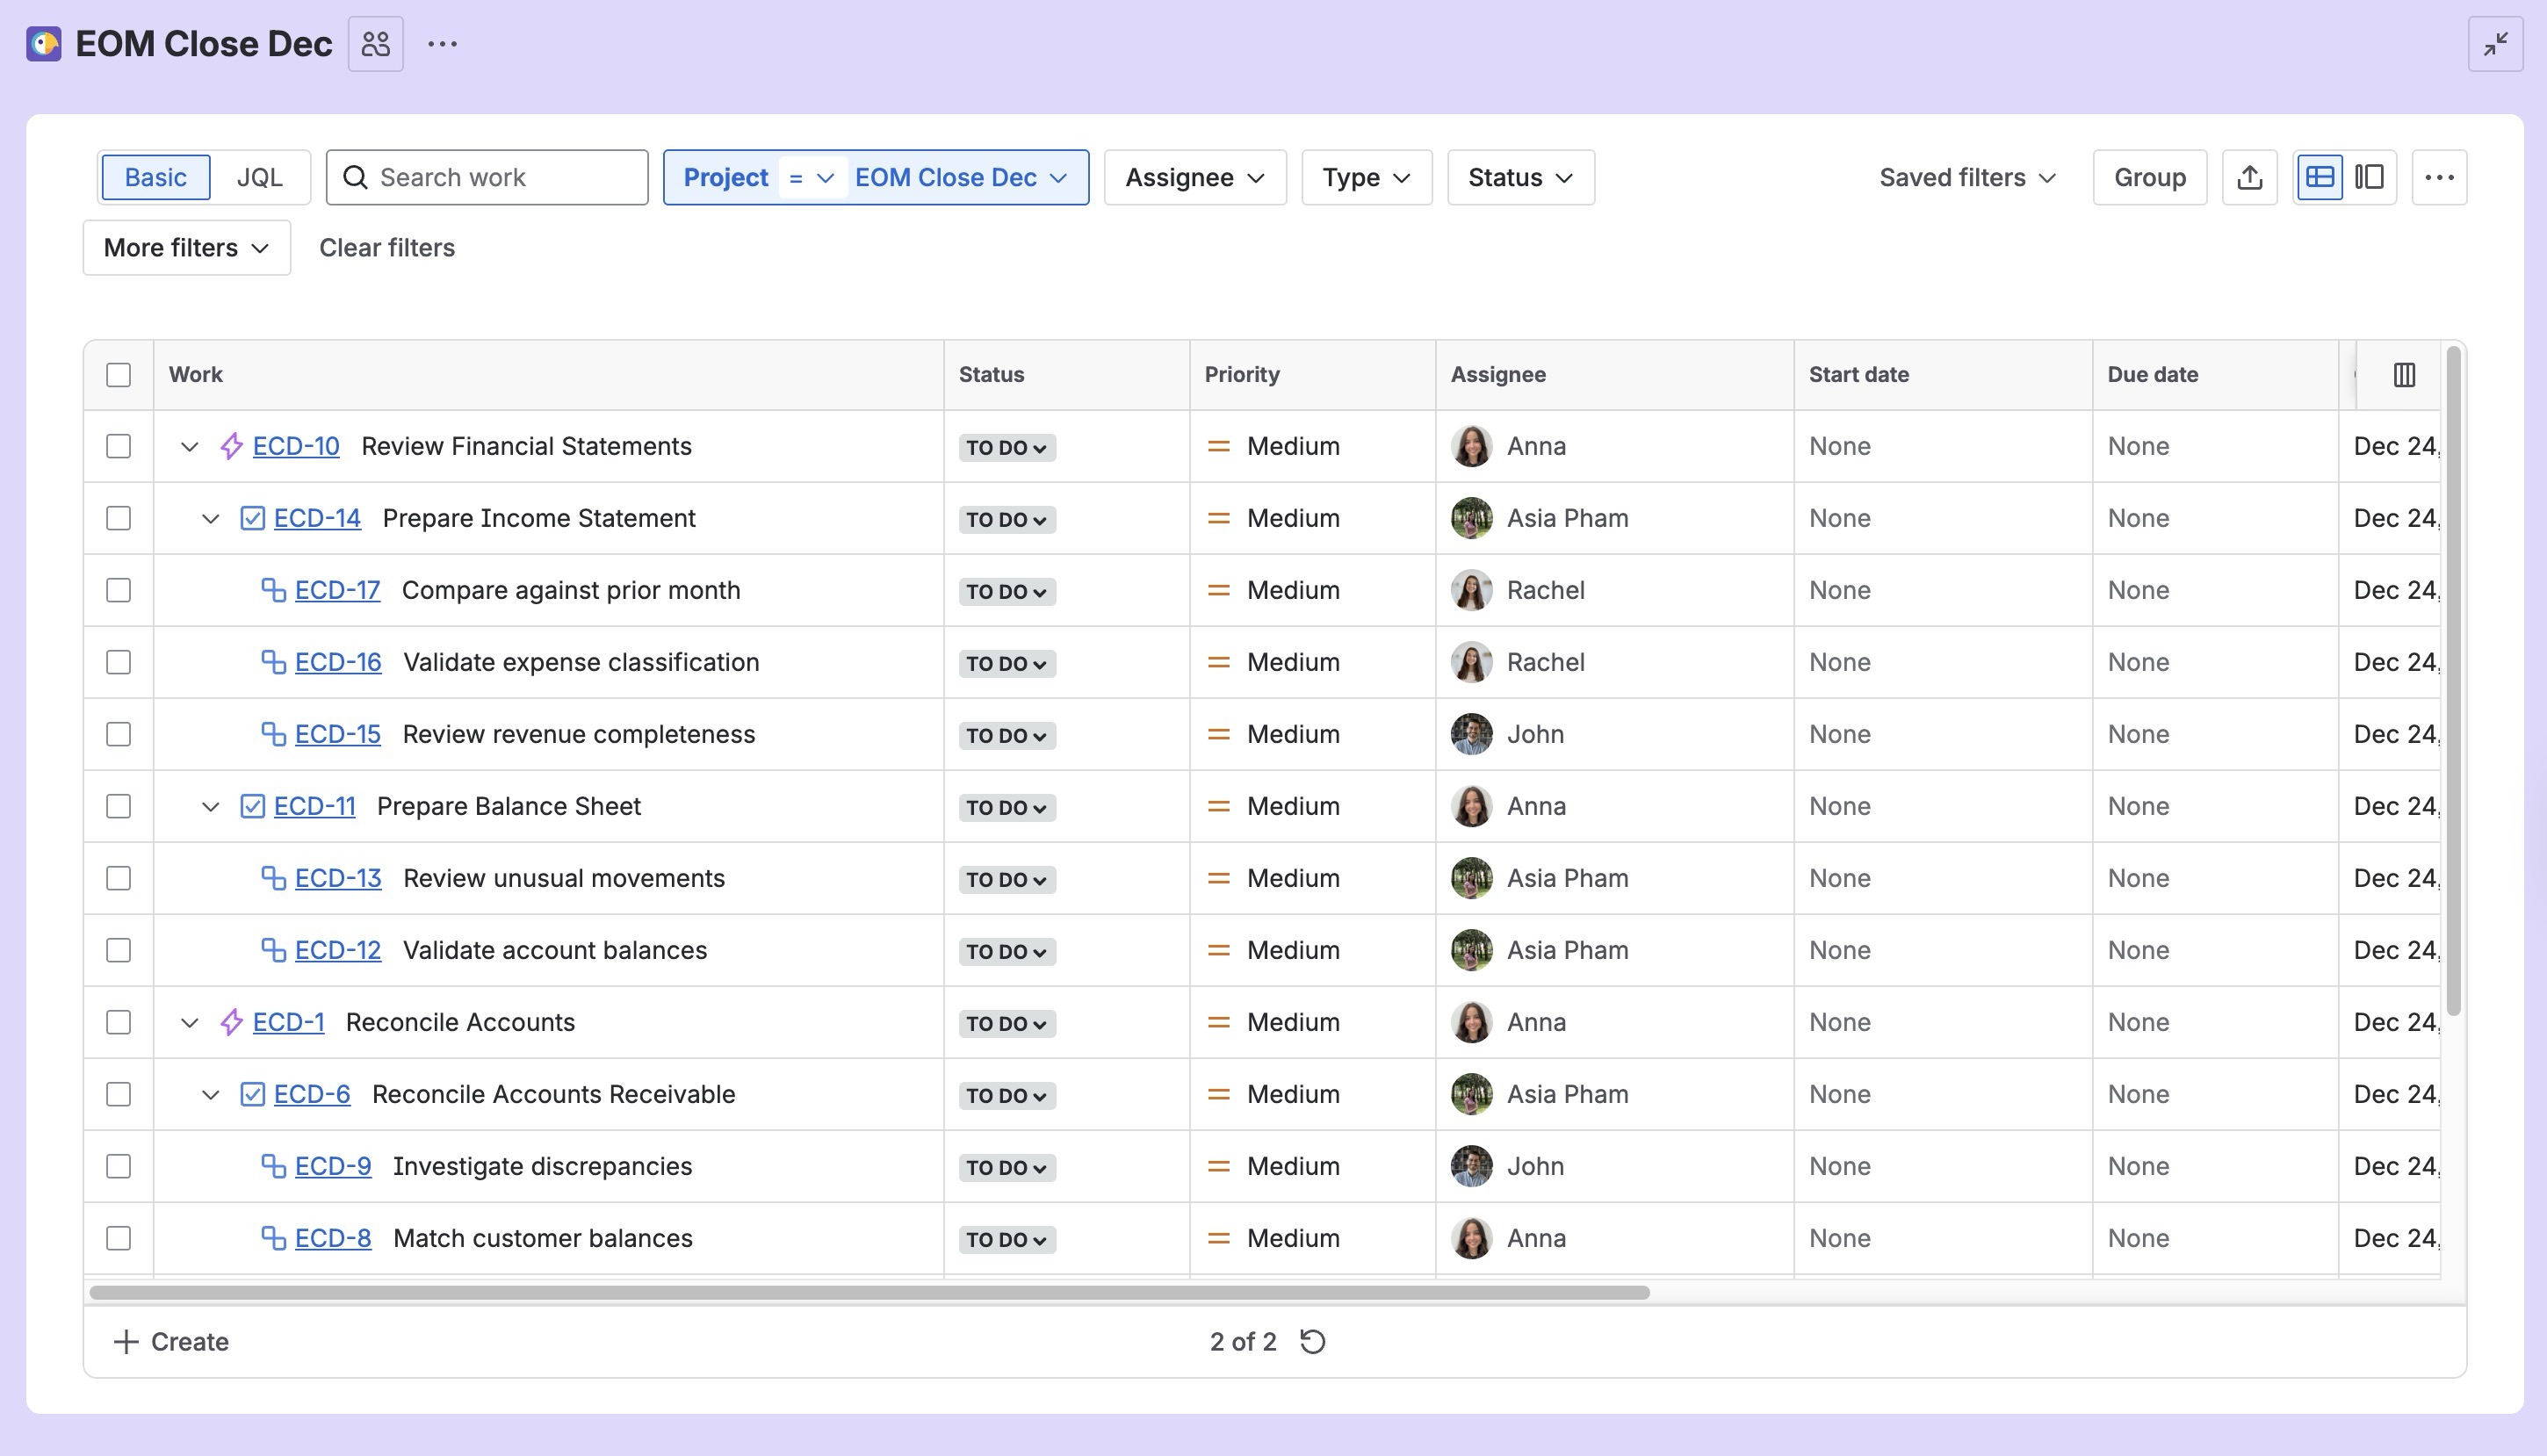Image resolution: width=2547 pixels, height=1456 pixels.
Task: Open the column settings icon in the table header
Action: pyautogui.click(x=2404, y=375)
